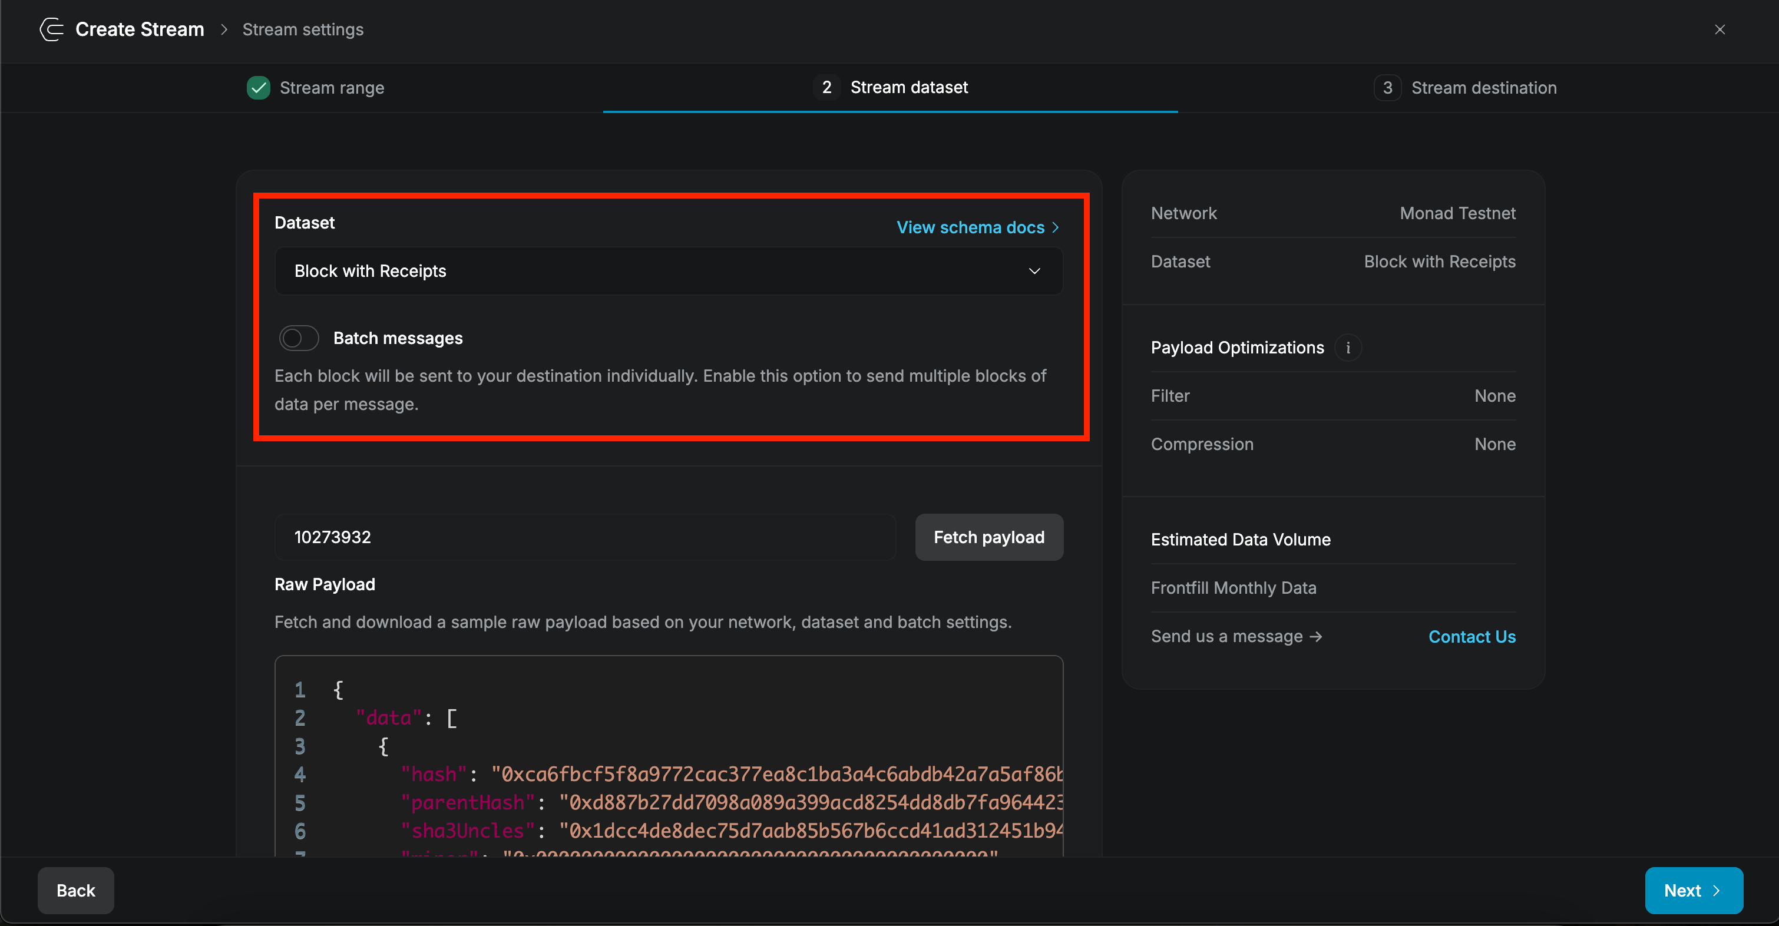Click the Filter None value
The width and height of the screenshot is (1779, 926).
pyautogui.click(x=1495, y=396)
